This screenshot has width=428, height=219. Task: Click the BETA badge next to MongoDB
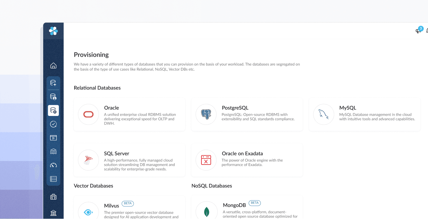(x=255, y=203)
